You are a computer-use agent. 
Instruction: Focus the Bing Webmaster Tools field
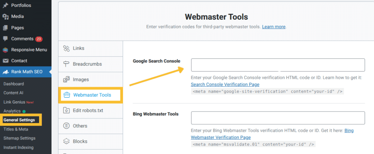pyautogui.click(x=278, y=118)
